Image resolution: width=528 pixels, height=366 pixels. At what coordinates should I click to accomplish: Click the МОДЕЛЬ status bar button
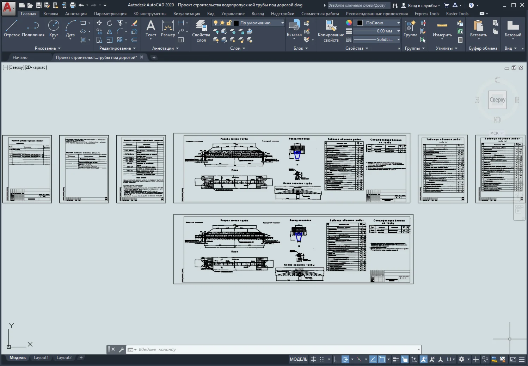click(299, 359)
